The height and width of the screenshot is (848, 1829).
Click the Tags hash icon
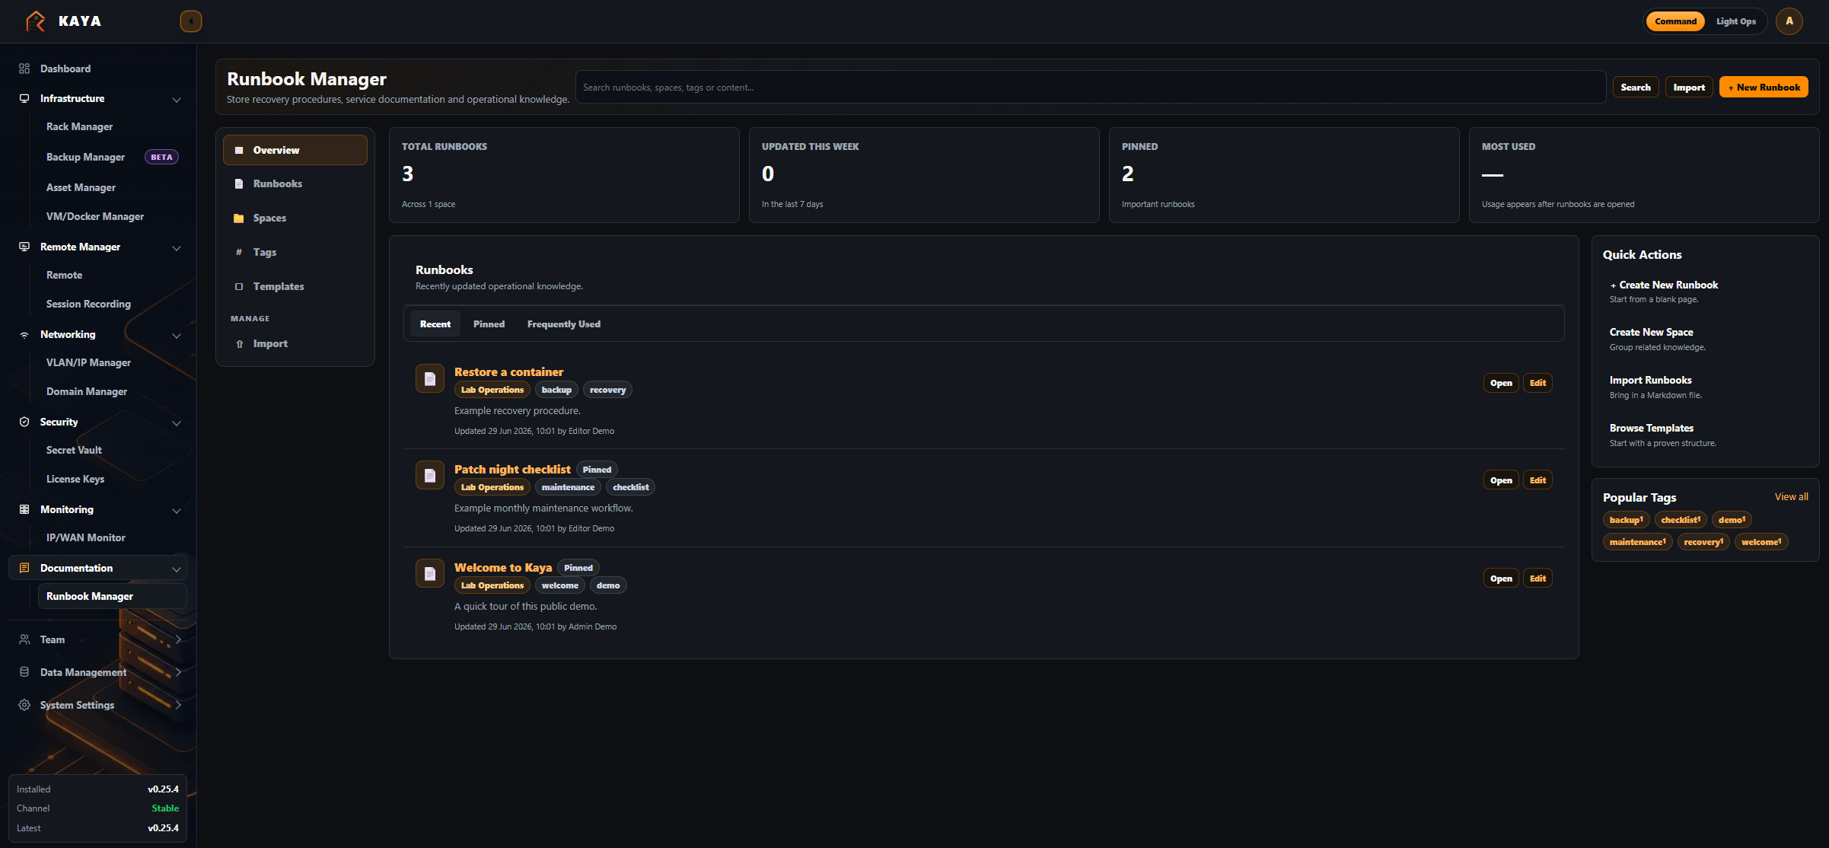tap(239, 252)
